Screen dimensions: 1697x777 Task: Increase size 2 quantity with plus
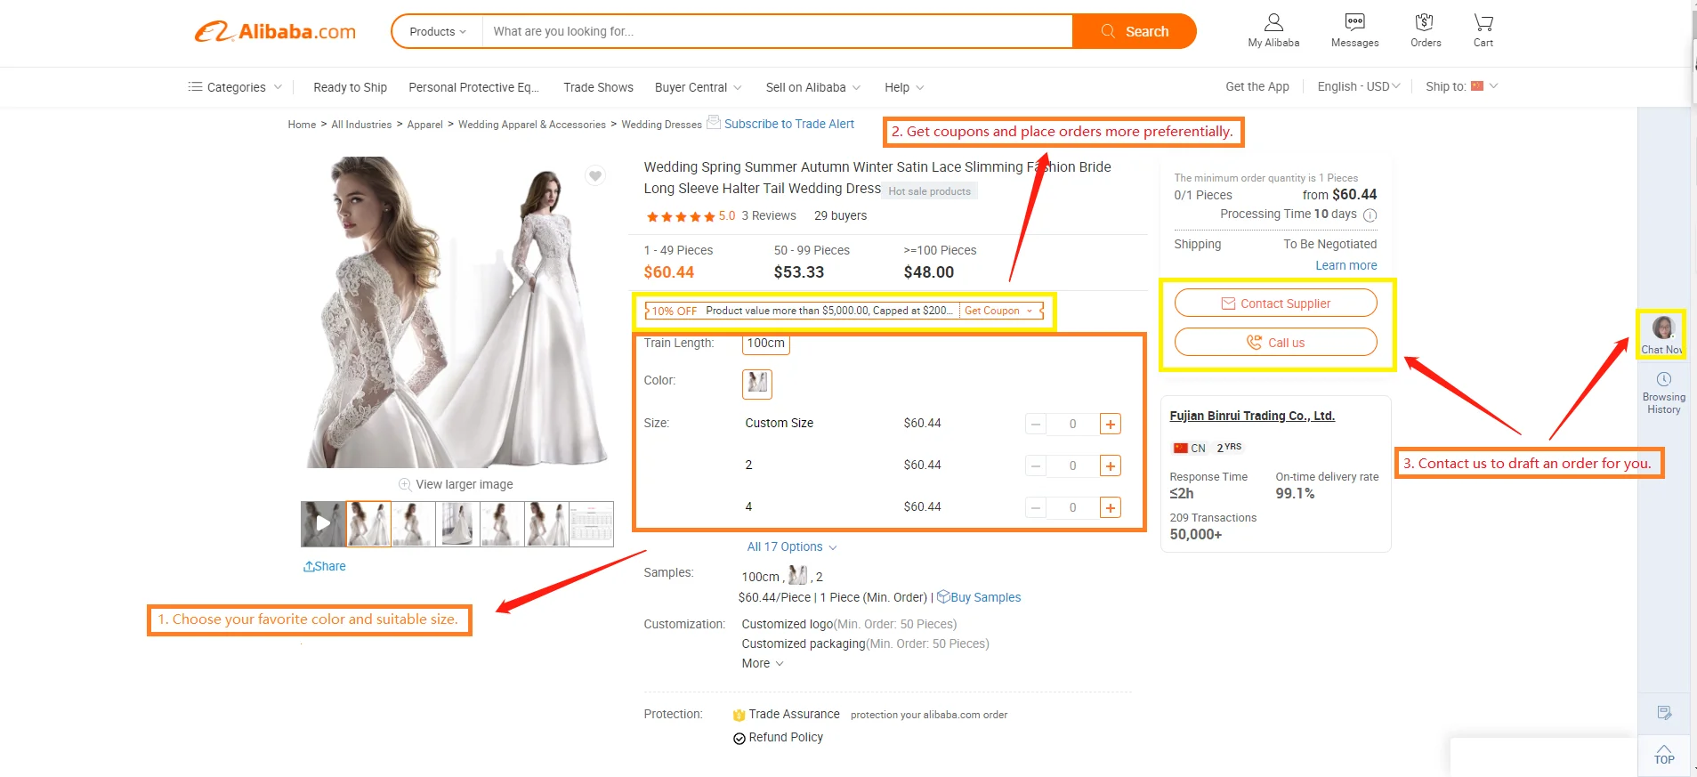1110,465
